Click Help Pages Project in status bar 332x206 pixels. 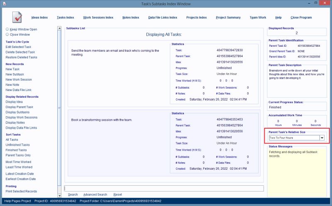tap(17, 201)
